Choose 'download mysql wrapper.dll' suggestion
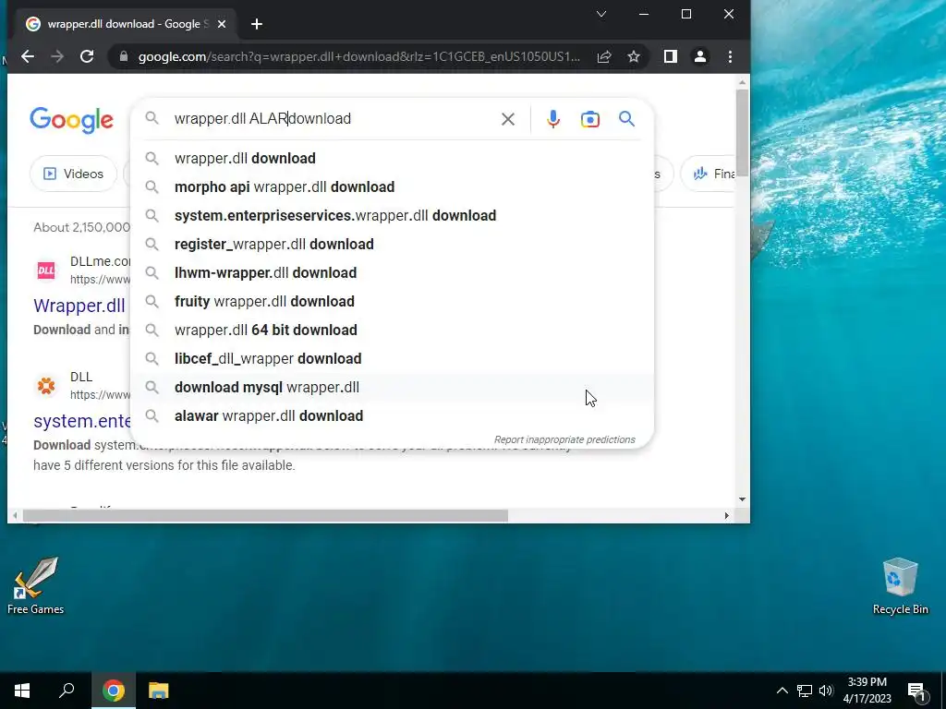Image resolution: width=946 pixels, height=709 pixels. 392,387
